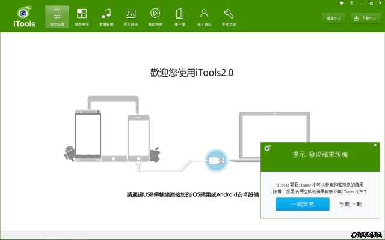Image resolution: width=385 pixels, height=240 pixels.
Task: Minimize the iTools window
Action: (x=361, y=4)
